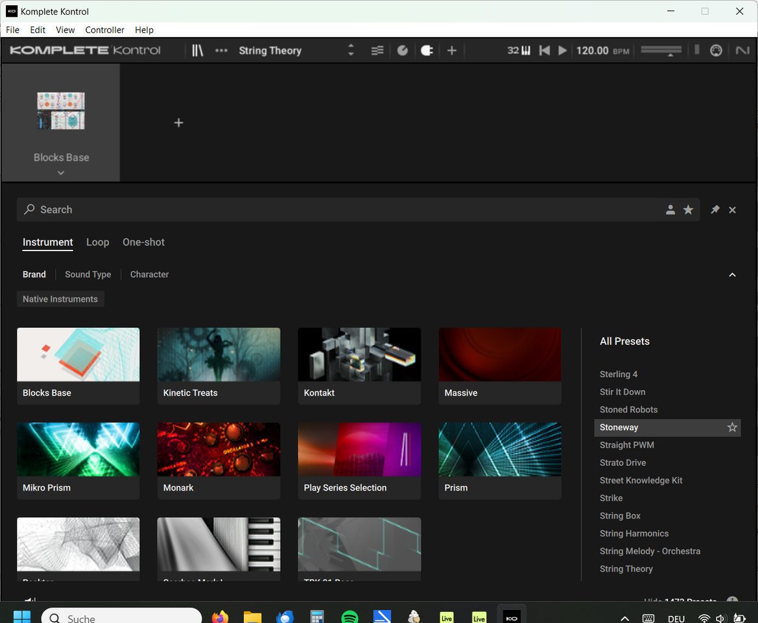The width and height of the screenshot is (758, 623).
Task: Choose the Massive product tile
Action: click(500, 366)
